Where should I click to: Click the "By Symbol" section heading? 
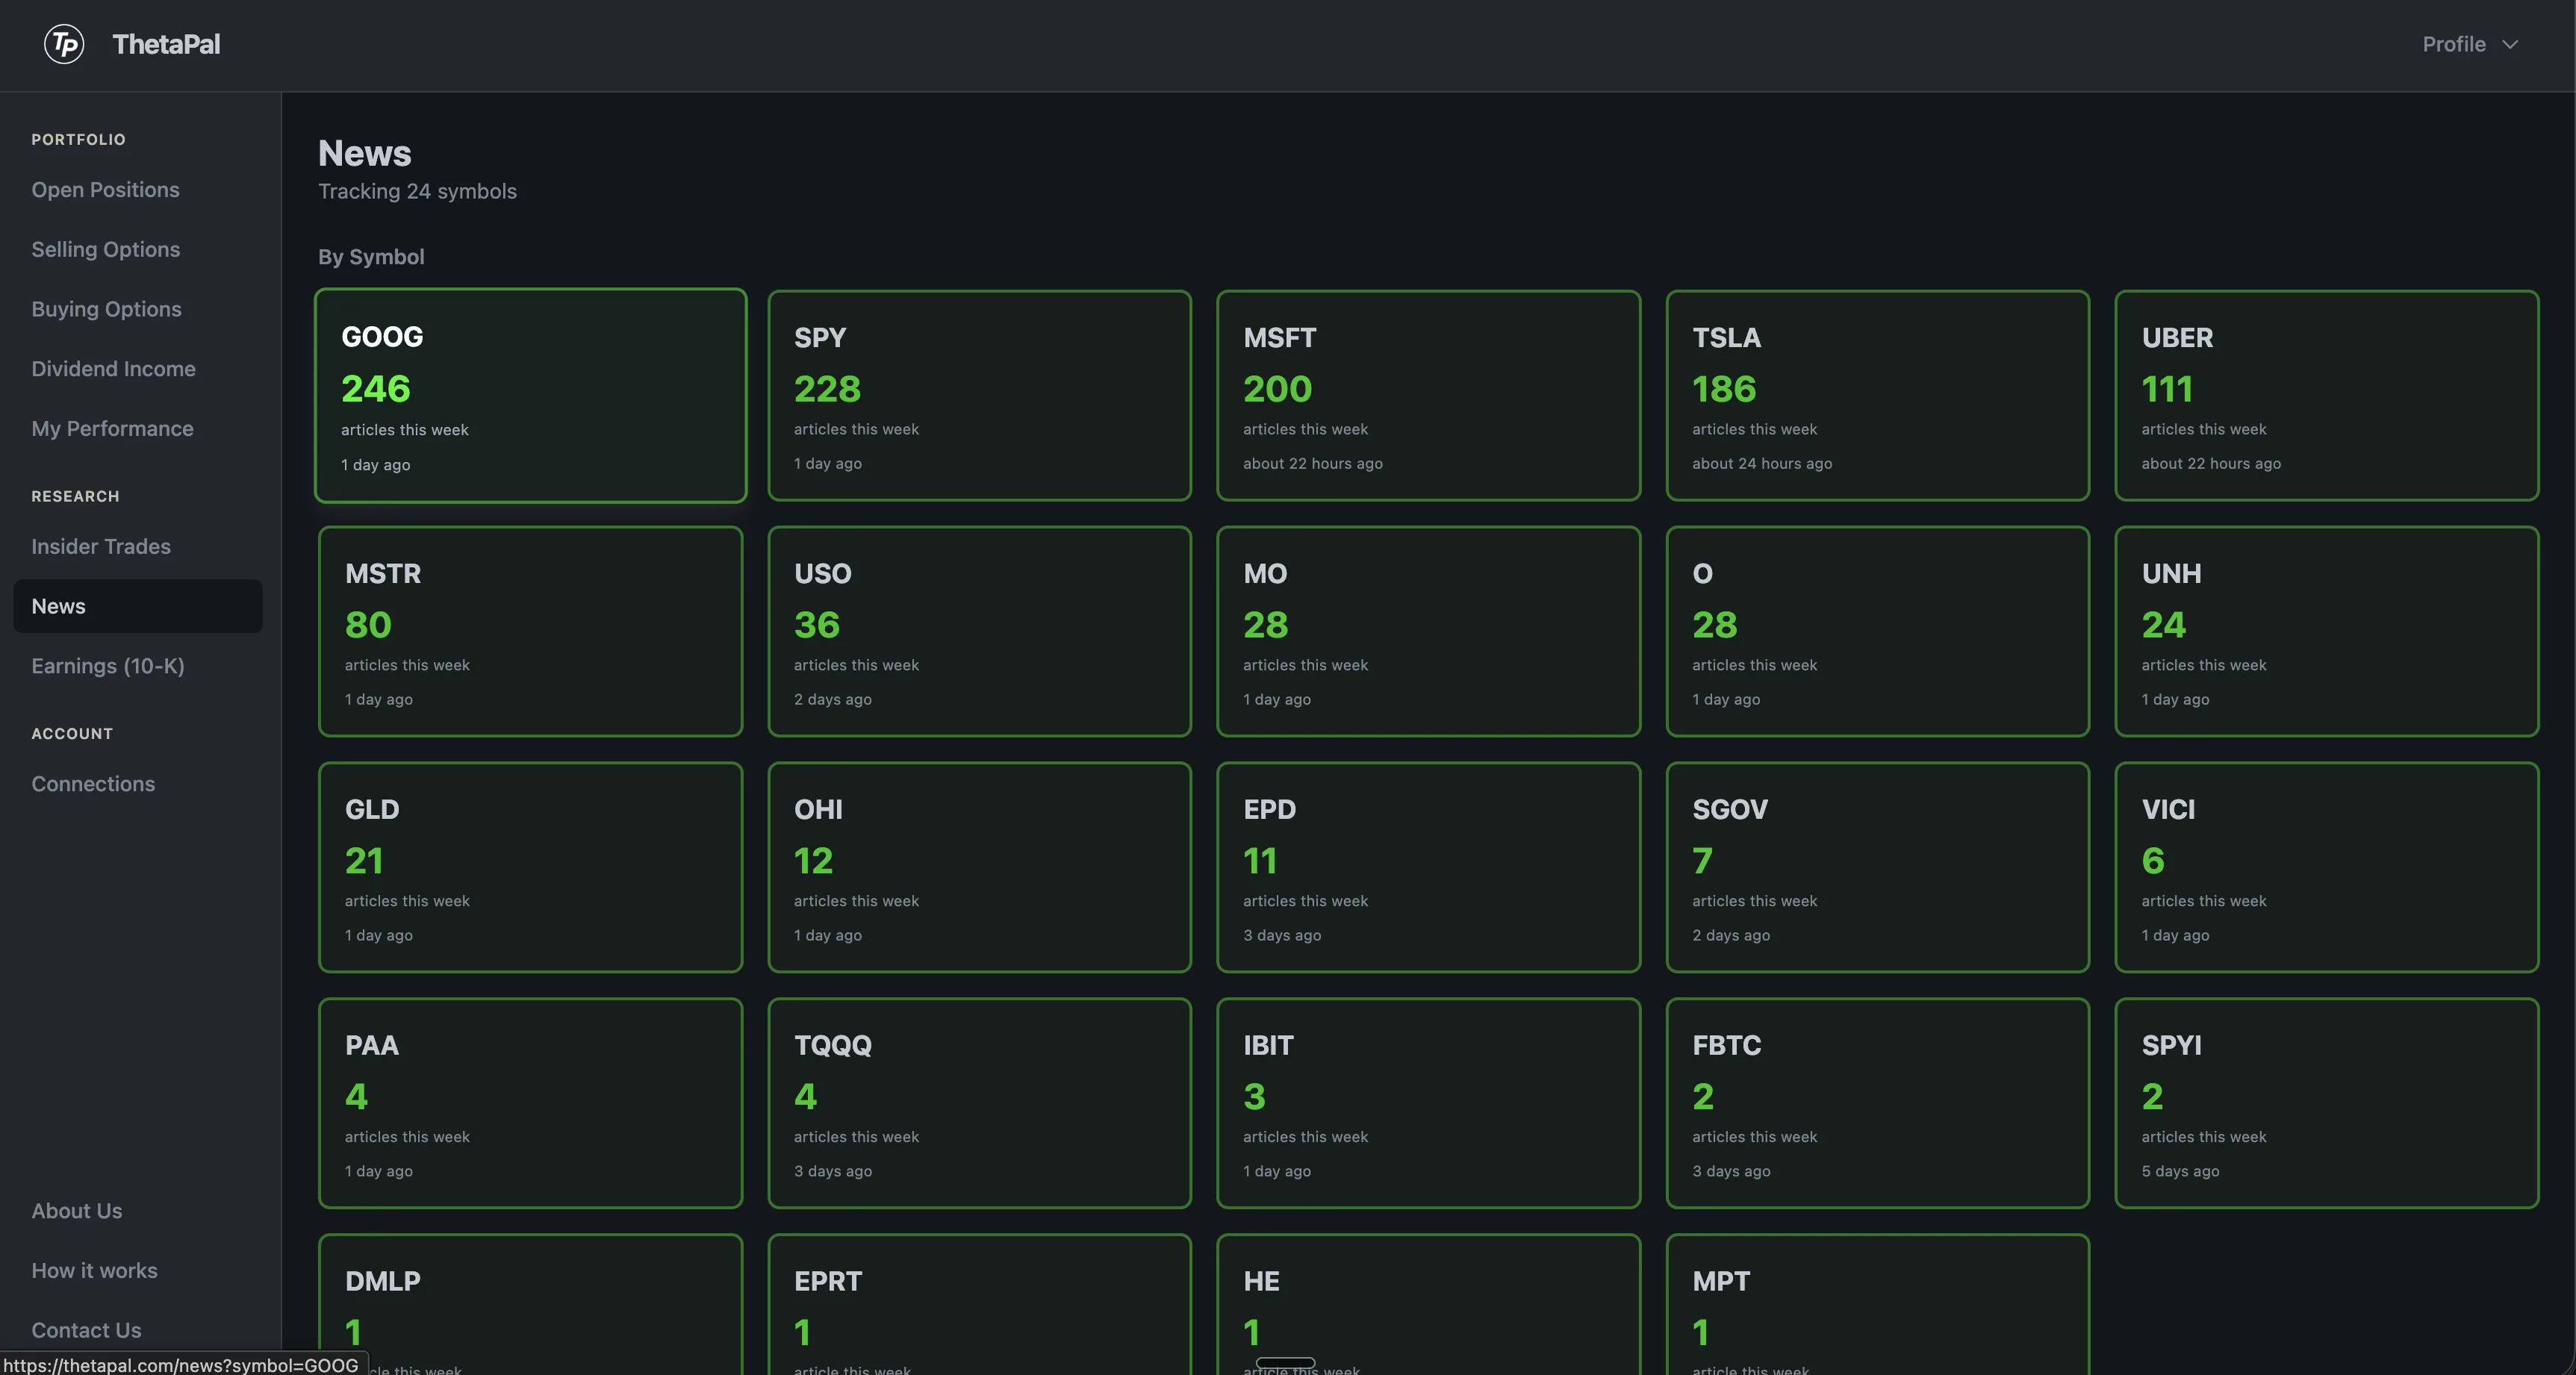(371, 257)
